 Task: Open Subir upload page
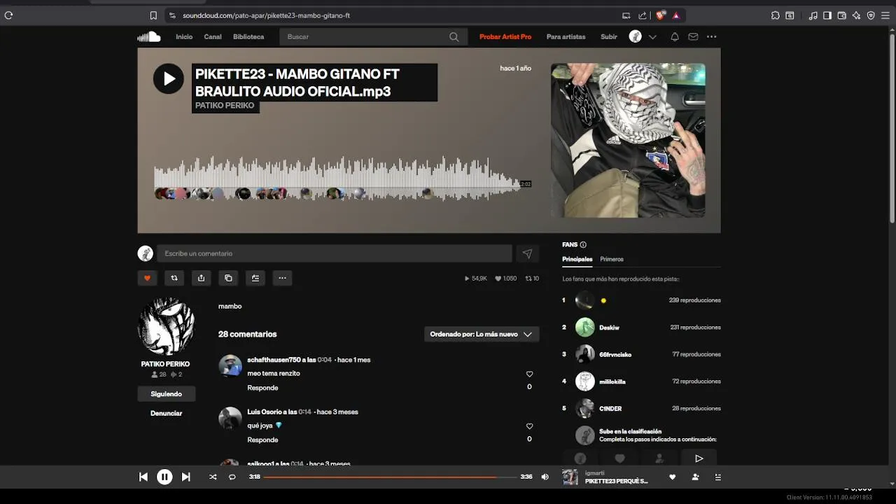(x=609, y=36)
